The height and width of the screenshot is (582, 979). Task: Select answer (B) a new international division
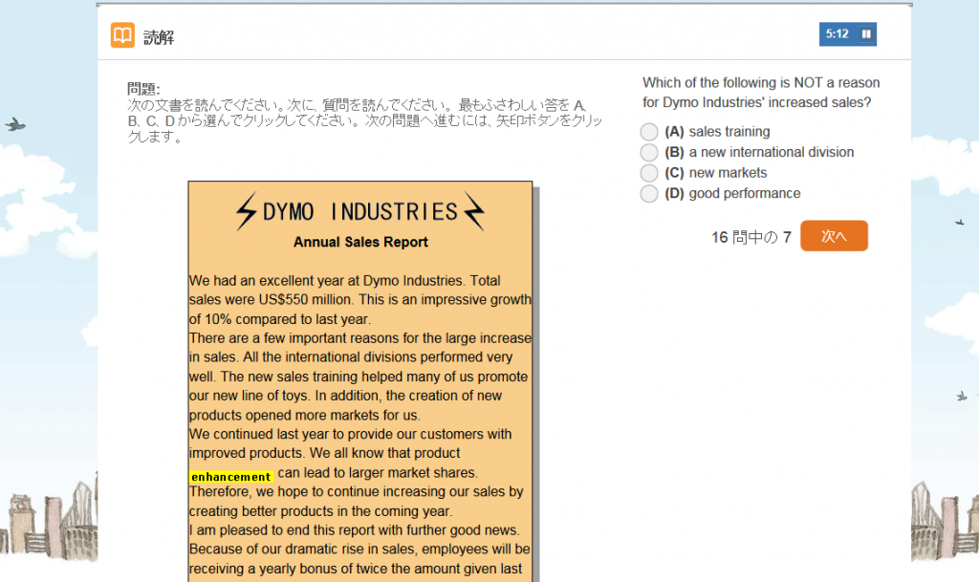coord(649,152)
